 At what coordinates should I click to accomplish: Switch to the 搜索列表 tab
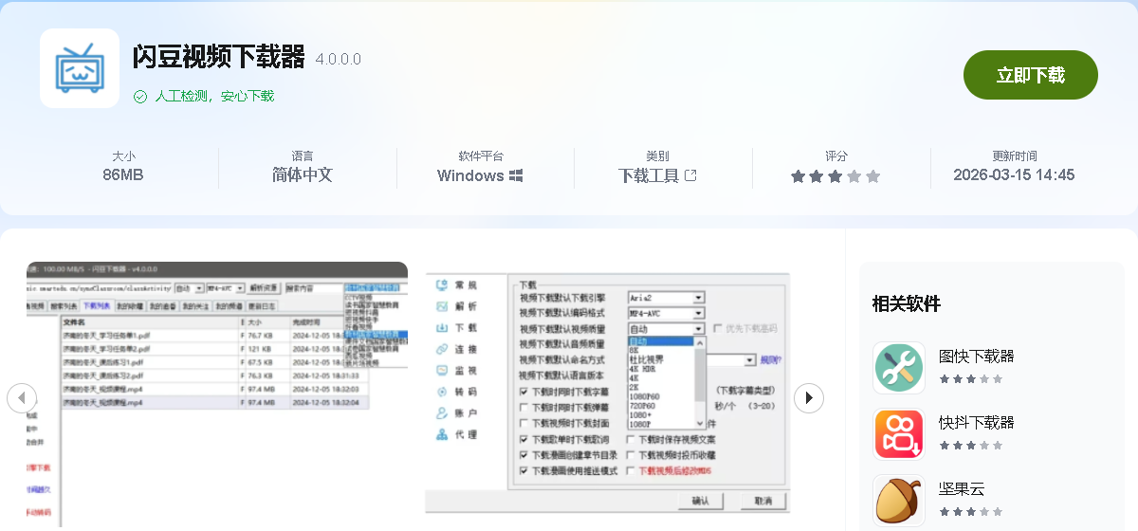click(64, 306)
